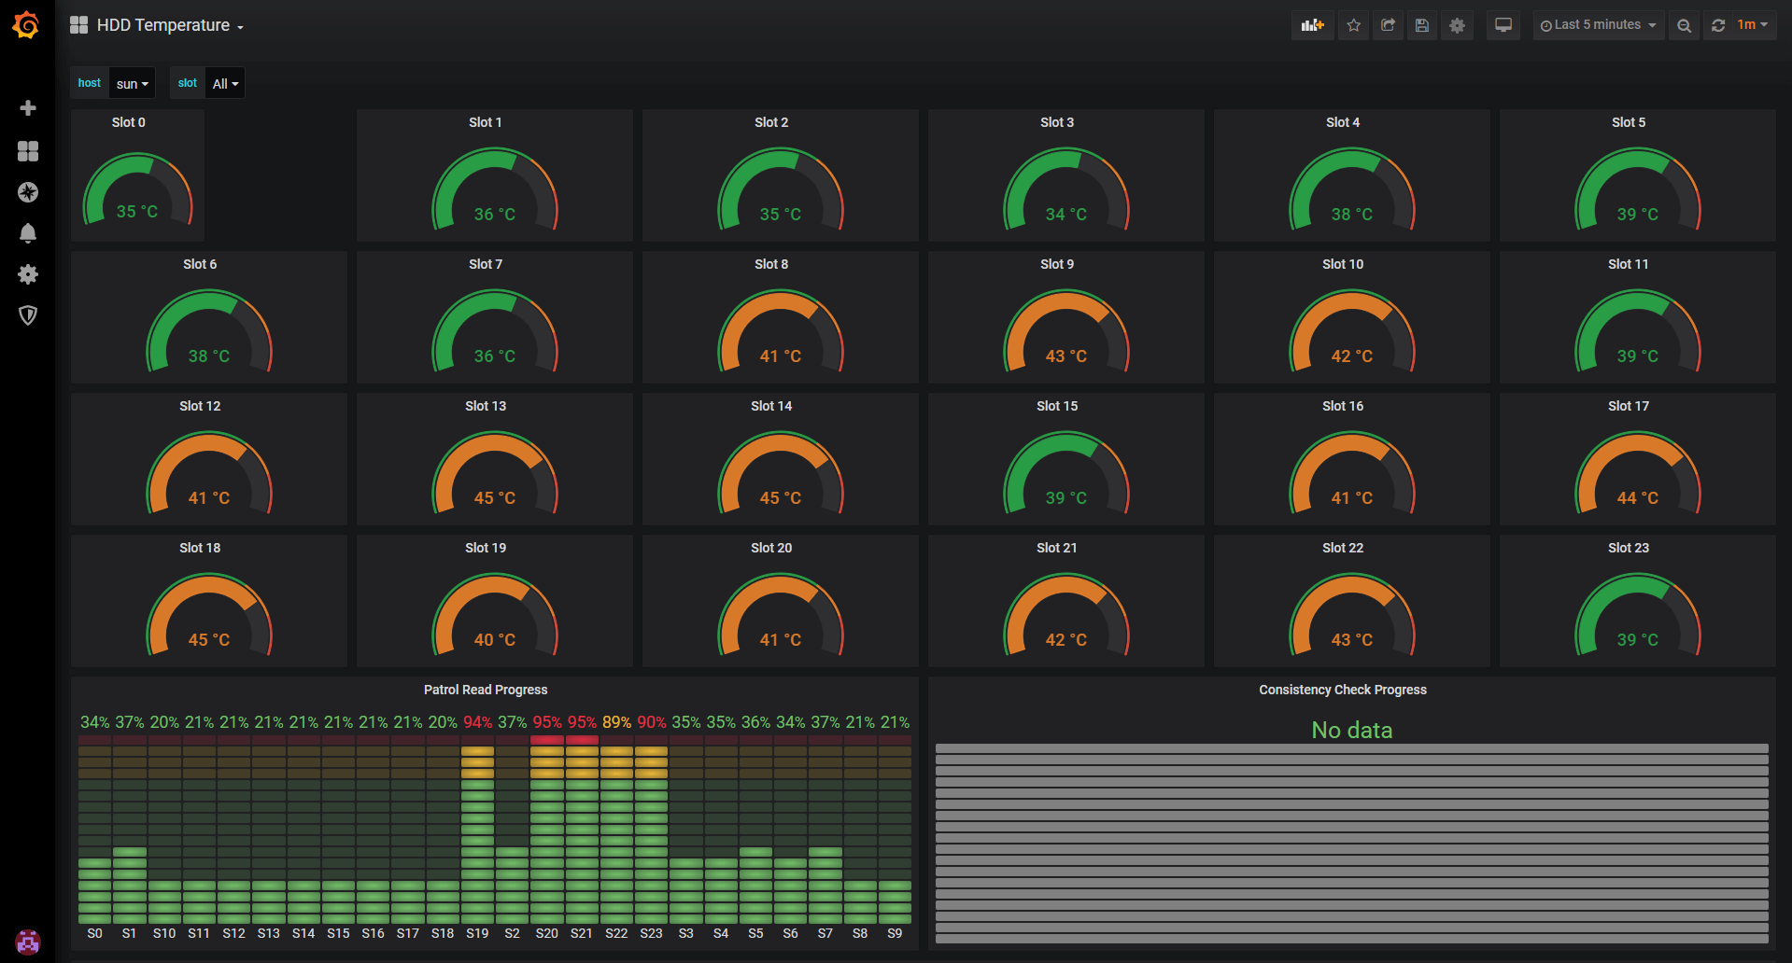
Task: Enable kiosk mode with the monitor icon
Action: point(1503,25)
